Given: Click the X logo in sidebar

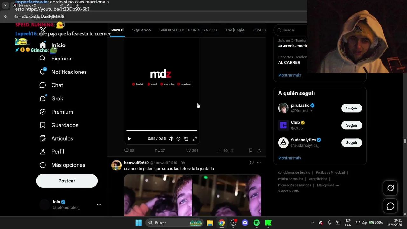Looking at the screenshot, I should pyautogui.click(x=43, y=30).
